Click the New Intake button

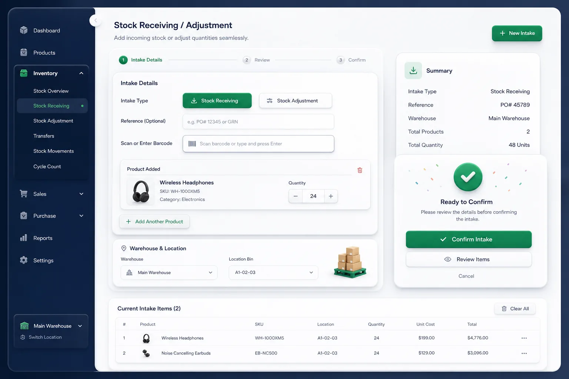(517, 33)
